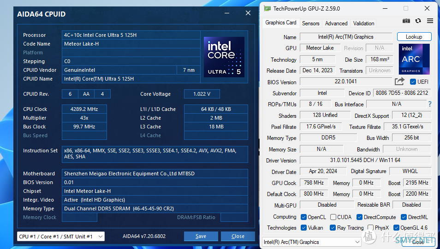The height and width of the screenshot is (249, 440).
Task: Click the Texture Fillrate 35.1 GTexel/s value
Action: (407, 127)
